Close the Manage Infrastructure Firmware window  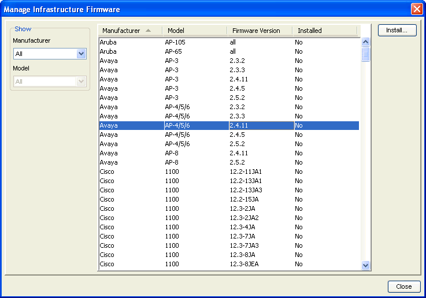(416, 9)
